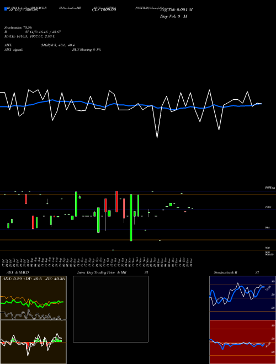The height and width of the screenshot is (364, 276).
Task: Click the 'Stochastics & R' panel title
Action: [x=226, y=272]
